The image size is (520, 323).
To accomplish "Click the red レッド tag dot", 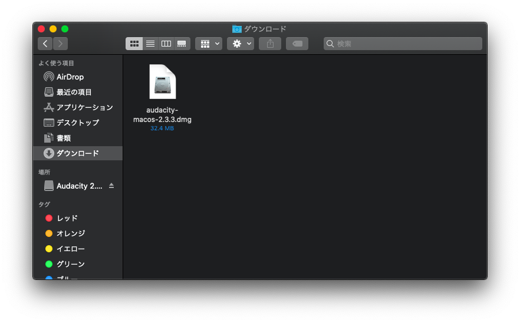I will pos(49,218).
